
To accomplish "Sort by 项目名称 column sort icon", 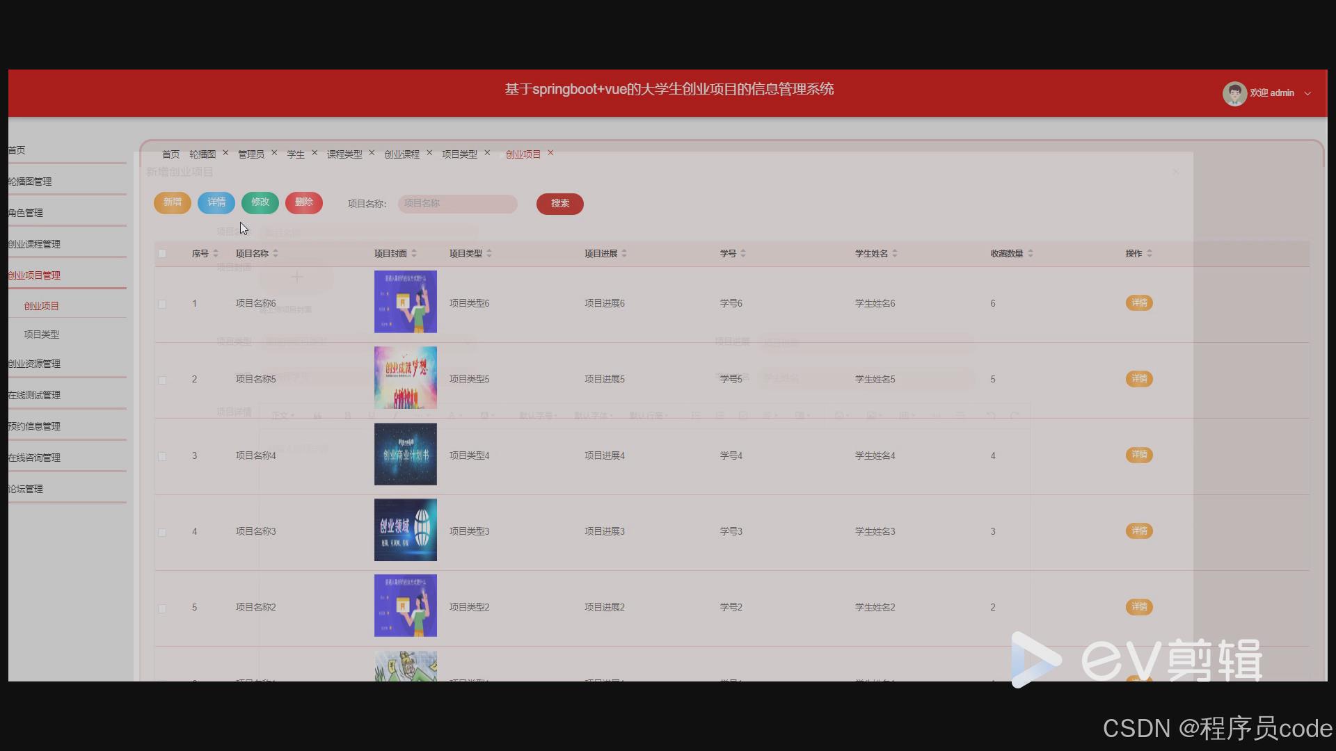I will [x=276, y=253].
